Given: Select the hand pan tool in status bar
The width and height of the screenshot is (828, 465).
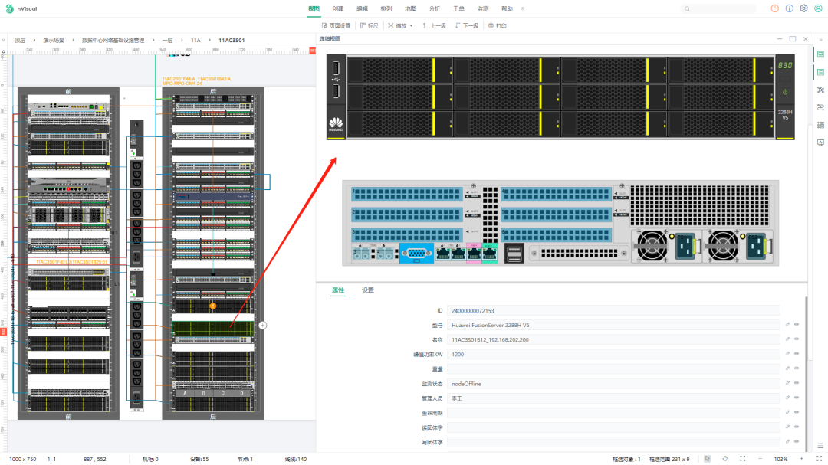Looking at the screenshot, I should pyautogui.click(x=725, y=459).
